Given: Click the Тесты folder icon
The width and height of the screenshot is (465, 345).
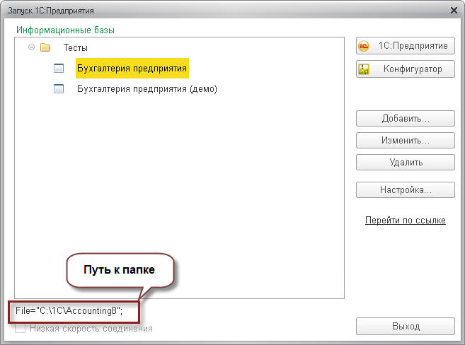Looking at the screenshot, I should [x=45, y=47].
